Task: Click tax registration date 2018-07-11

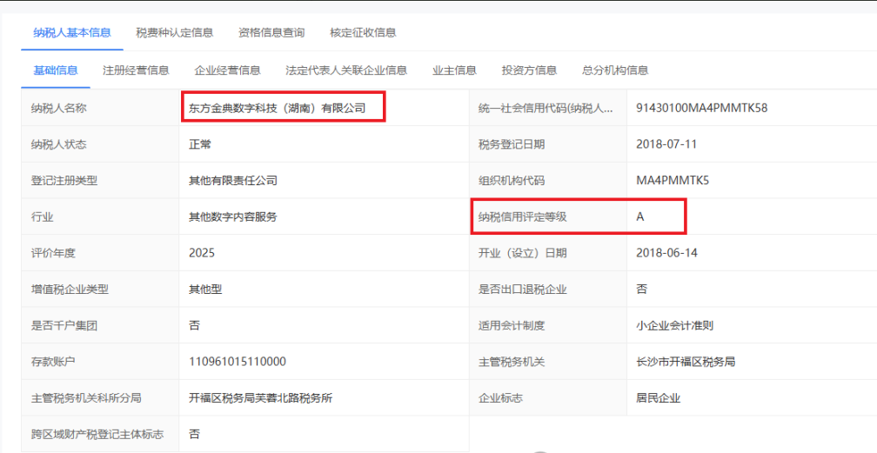Action: pos(666,144)
